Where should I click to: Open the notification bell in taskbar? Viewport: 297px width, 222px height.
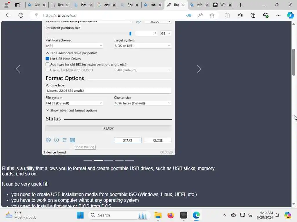[x=277, y=215]
